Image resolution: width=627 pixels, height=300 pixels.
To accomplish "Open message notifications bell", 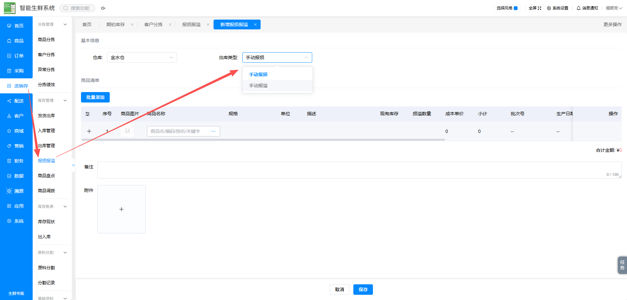I will [x=579, y=8].
